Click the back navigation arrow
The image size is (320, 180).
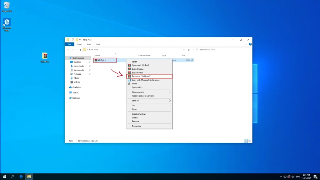pos(68,49)
